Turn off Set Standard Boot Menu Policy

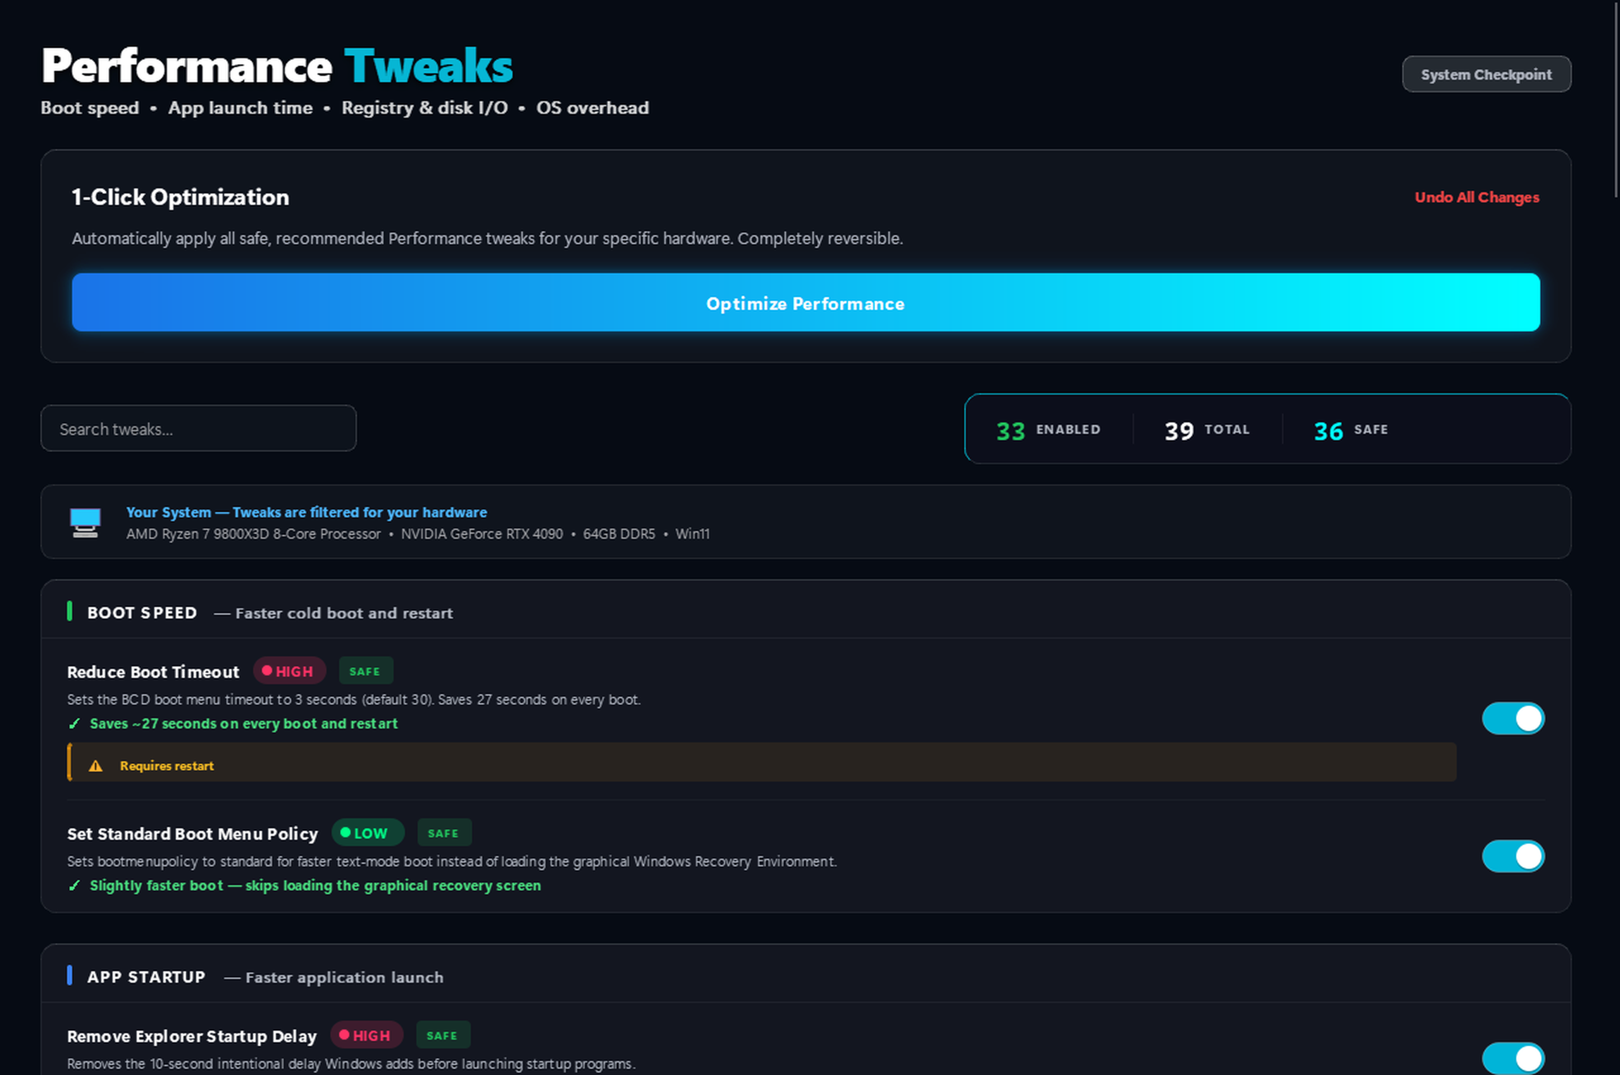(1513, 856)
